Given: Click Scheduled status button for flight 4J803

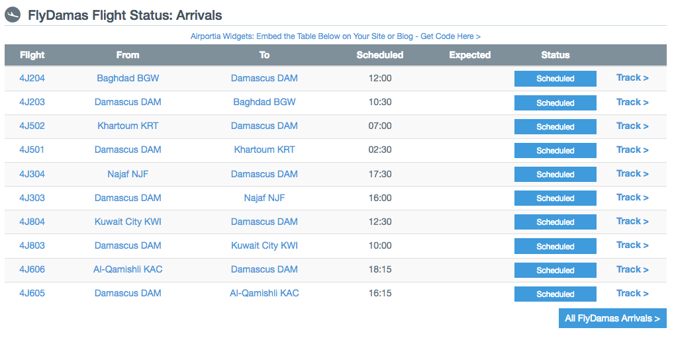Looking at the screenshot, I should tap(555, 246).
